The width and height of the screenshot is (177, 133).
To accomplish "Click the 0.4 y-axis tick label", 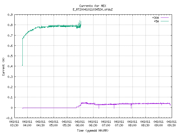I will [10, 66].
